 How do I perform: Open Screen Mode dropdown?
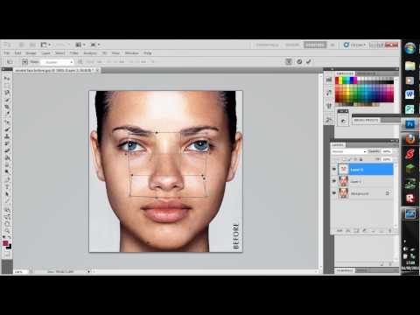[x=94, y=45]
